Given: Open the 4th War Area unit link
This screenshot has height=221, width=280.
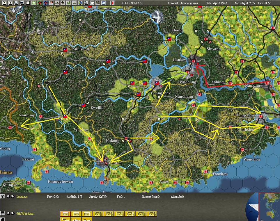Looking at the screenshot, I should pos(25,213).
